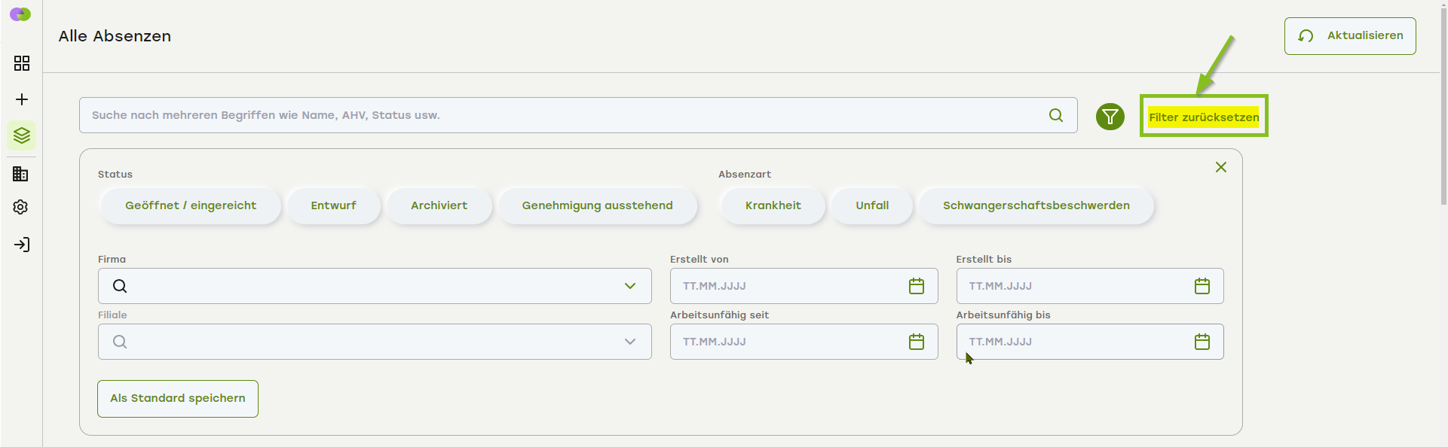Image resolution: width=1448 pixels, height=447 pixels.
Task: Open settings gear icon in sidebar
Action: (21, 207)
